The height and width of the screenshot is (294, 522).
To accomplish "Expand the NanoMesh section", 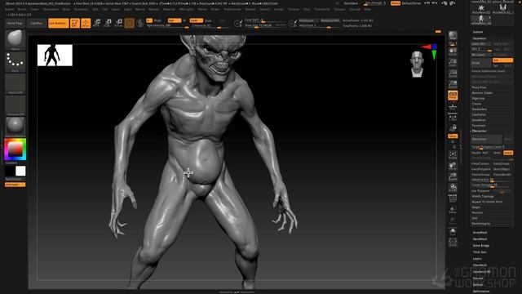I will pos(480,239).
